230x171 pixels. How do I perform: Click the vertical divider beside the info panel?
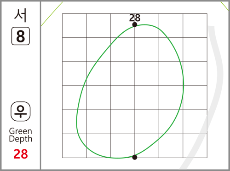click(40, 85)
